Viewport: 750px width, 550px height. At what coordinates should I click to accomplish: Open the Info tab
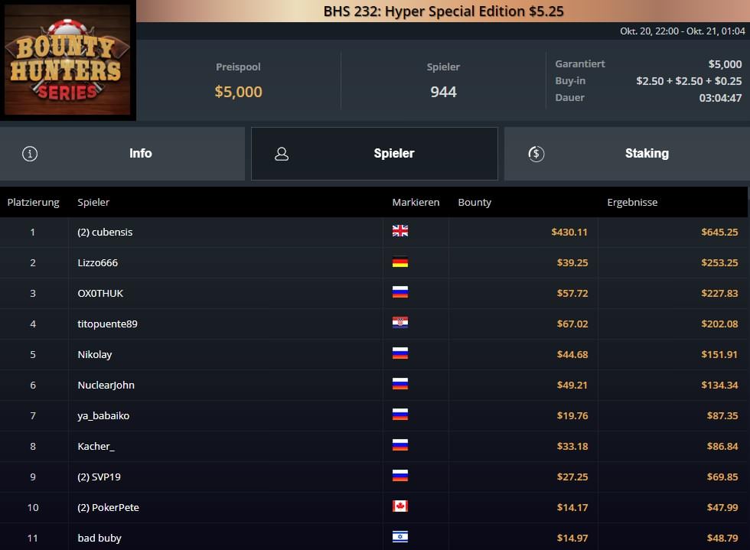click(122, 154)
